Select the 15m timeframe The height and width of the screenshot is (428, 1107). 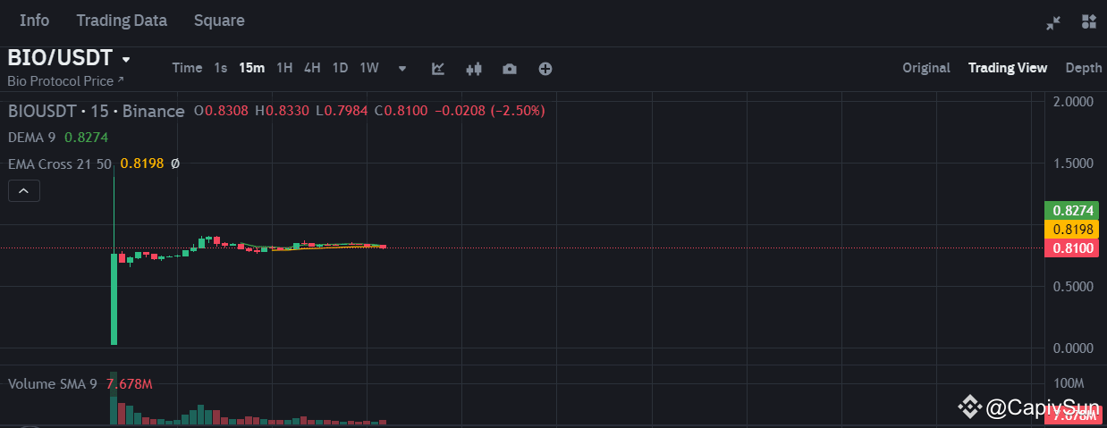251,68
